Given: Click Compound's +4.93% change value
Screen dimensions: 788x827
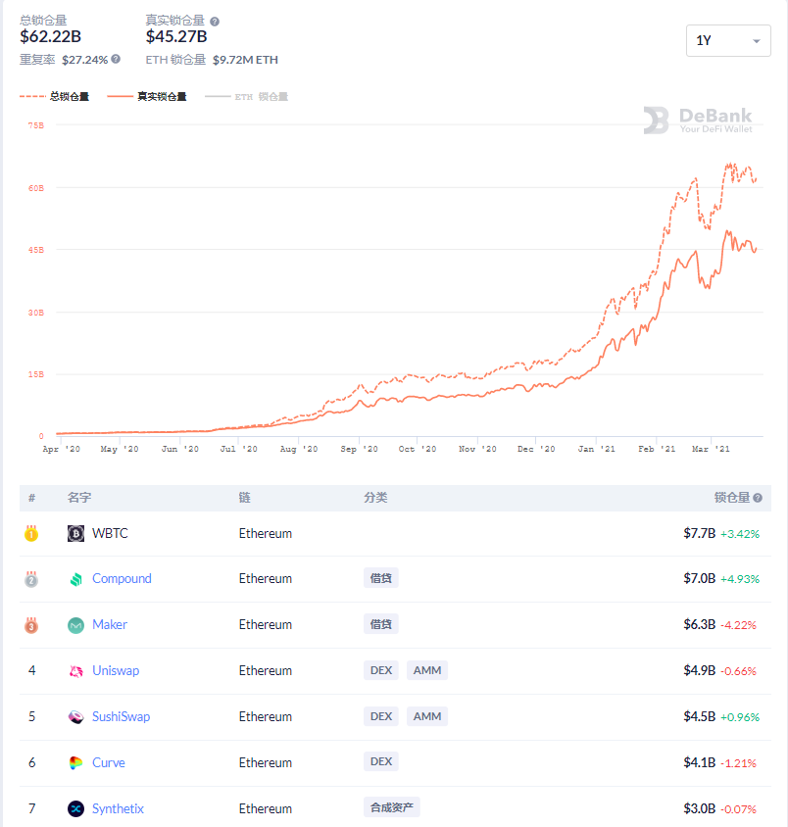Looking at the screenshot, I should (x=740, y=579).
